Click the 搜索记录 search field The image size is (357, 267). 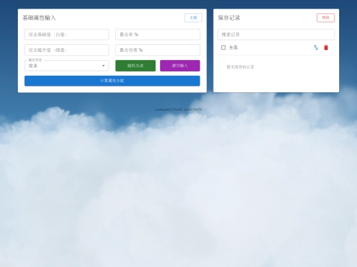[276, 34]
